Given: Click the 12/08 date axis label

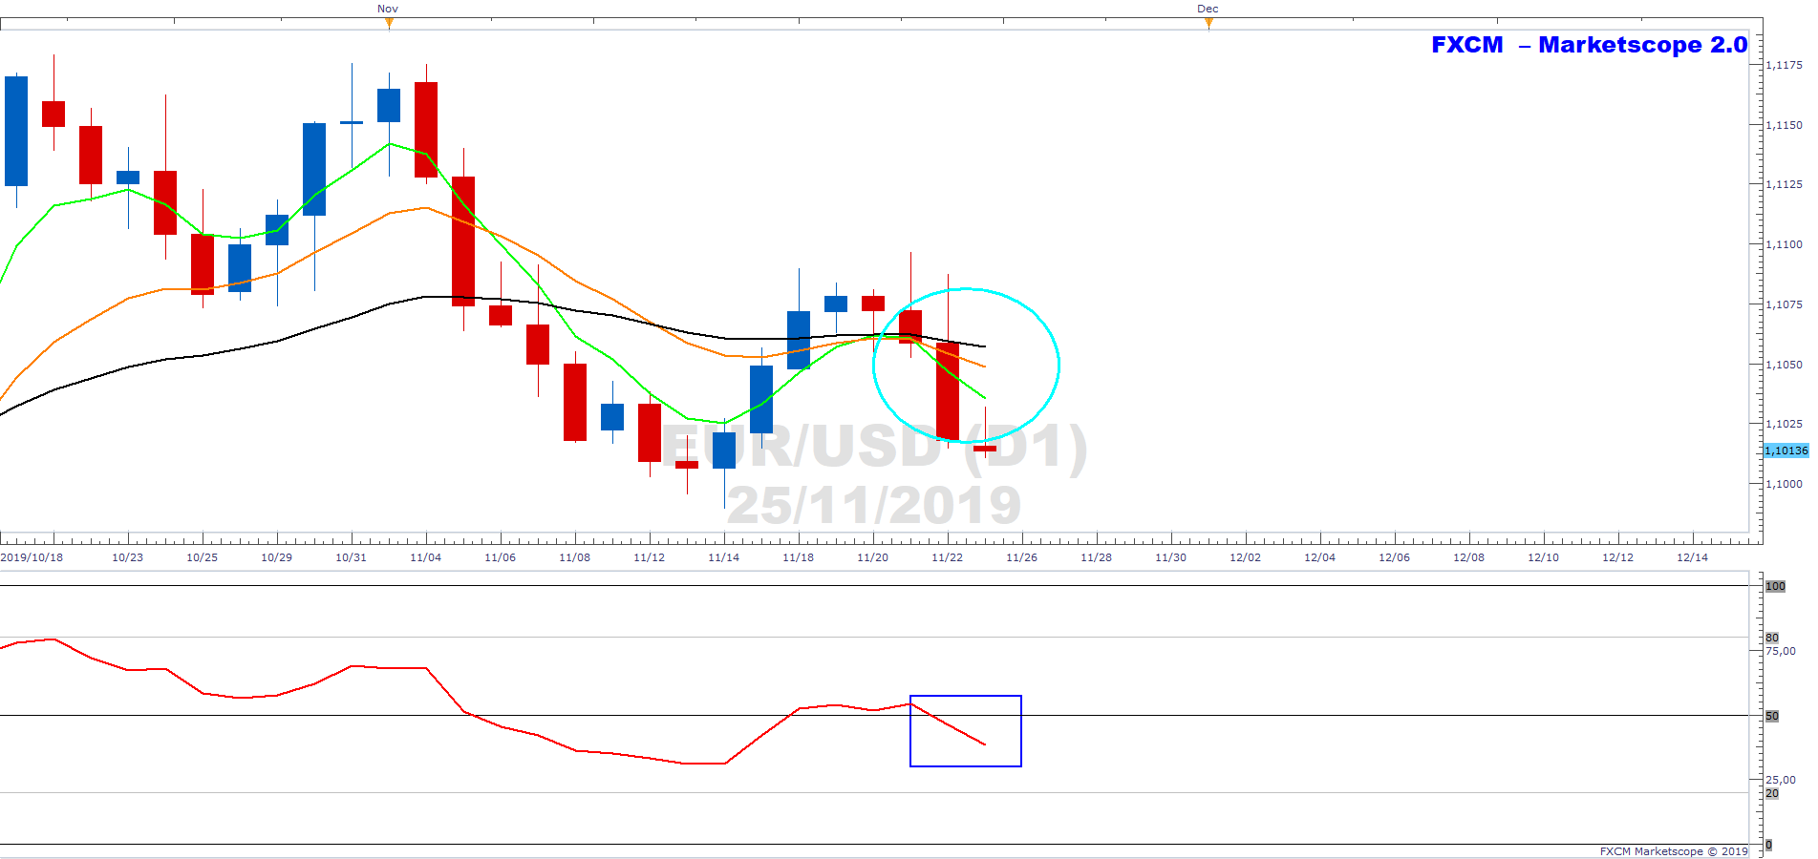Looking at the screenshot, I should (1468, 557).
